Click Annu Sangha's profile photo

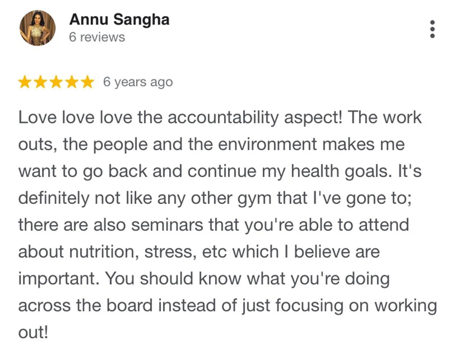[x=37, y=28]
